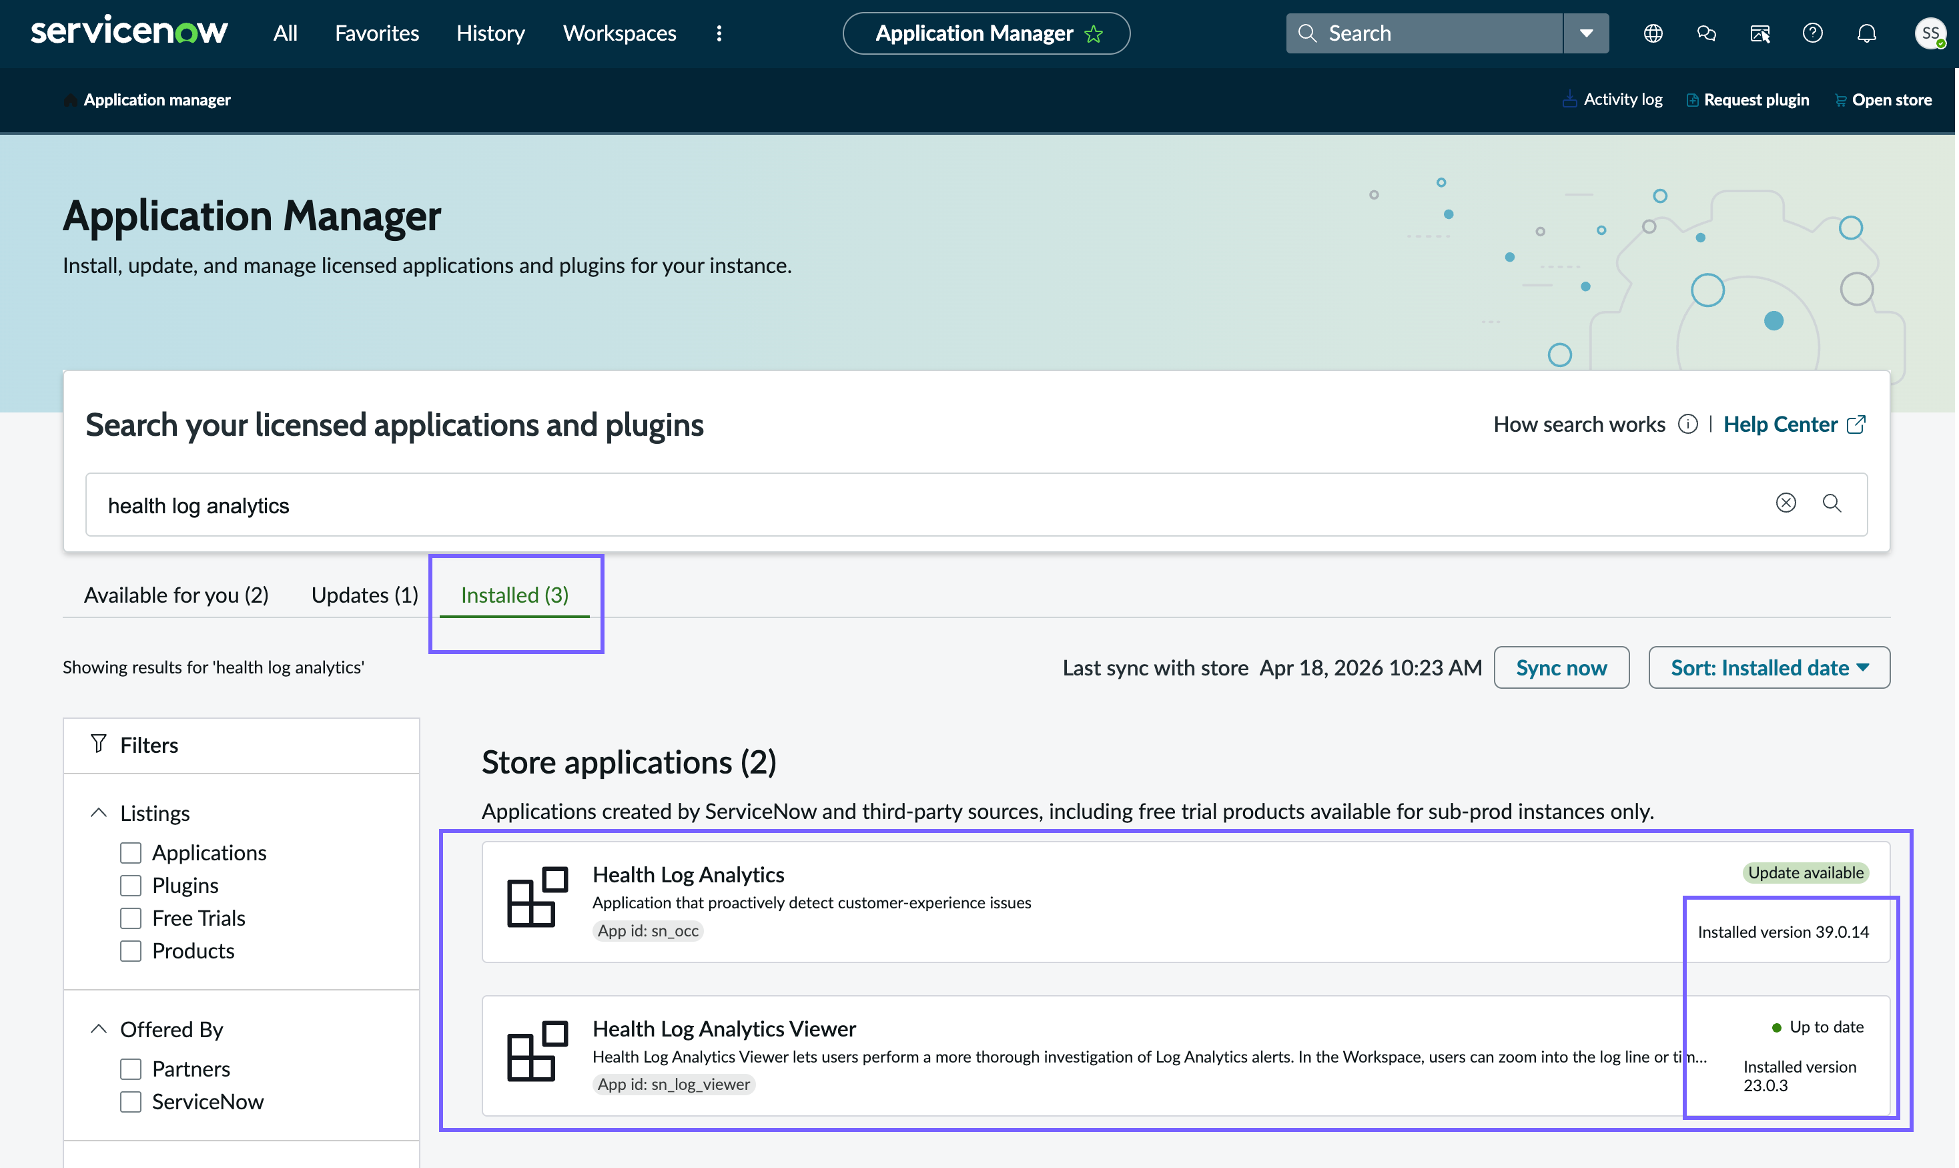
Task: Check the Applications listing filter
Action: 131,852
